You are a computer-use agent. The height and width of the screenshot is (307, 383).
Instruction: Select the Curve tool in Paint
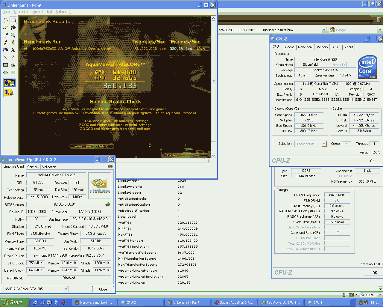[13, 57]
